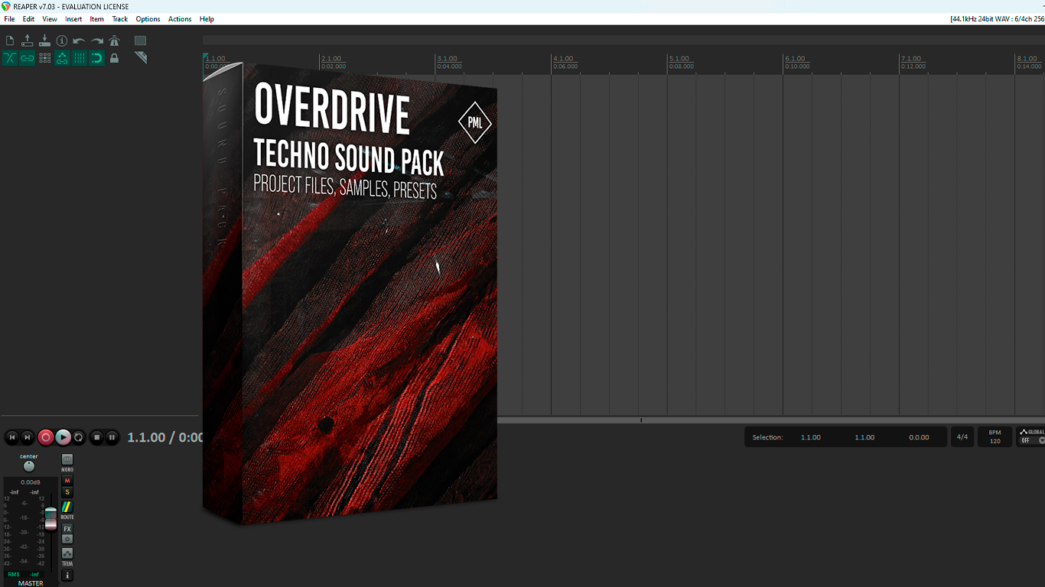Viewport: 1045px width, 587px height.
Task: Create a new project with the page icon
Action: pyautogui.click(x=10, y=41)
